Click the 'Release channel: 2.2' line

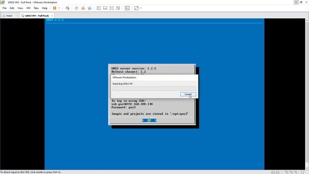pyautogui.click(x=129, y=72)
